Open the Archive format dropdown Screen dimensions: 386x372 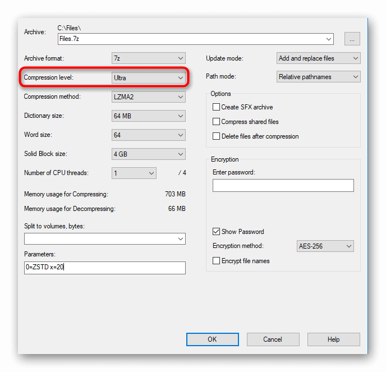click(149, 58)
